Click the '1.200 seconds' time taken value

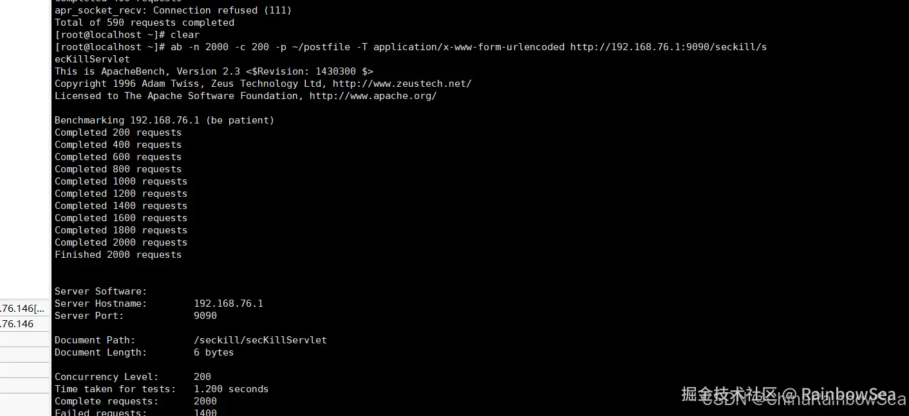tap(230, 389)
